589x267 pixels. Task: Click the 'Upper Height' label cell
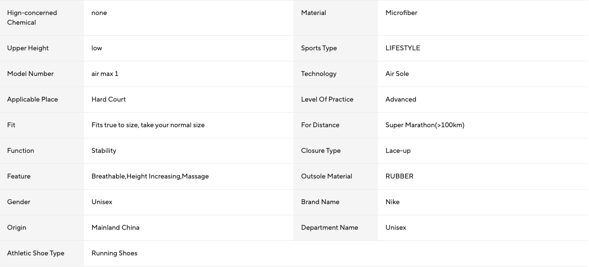(x=42, y=48)
